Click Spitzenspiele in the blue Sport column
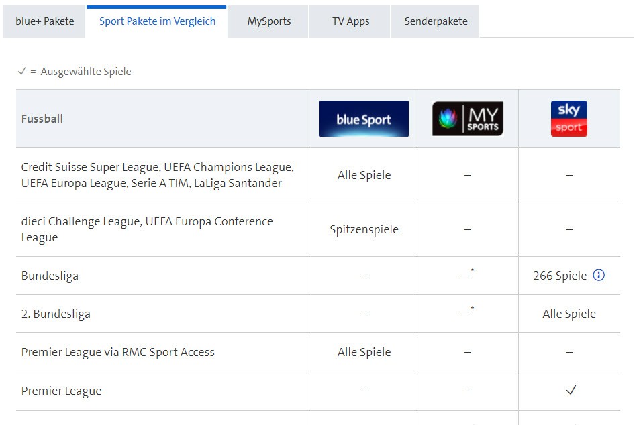The width and height of the screenshot is (643, 425). click(364, 229)
